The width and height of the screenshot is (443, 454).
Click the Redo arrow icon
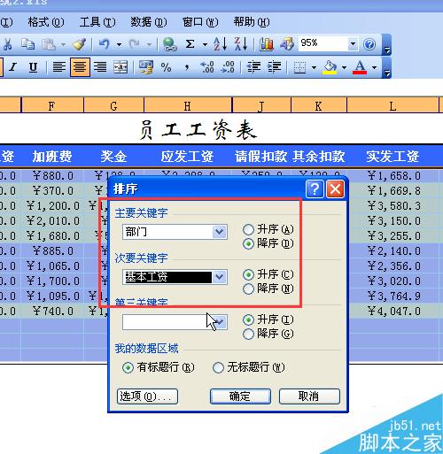135,44
